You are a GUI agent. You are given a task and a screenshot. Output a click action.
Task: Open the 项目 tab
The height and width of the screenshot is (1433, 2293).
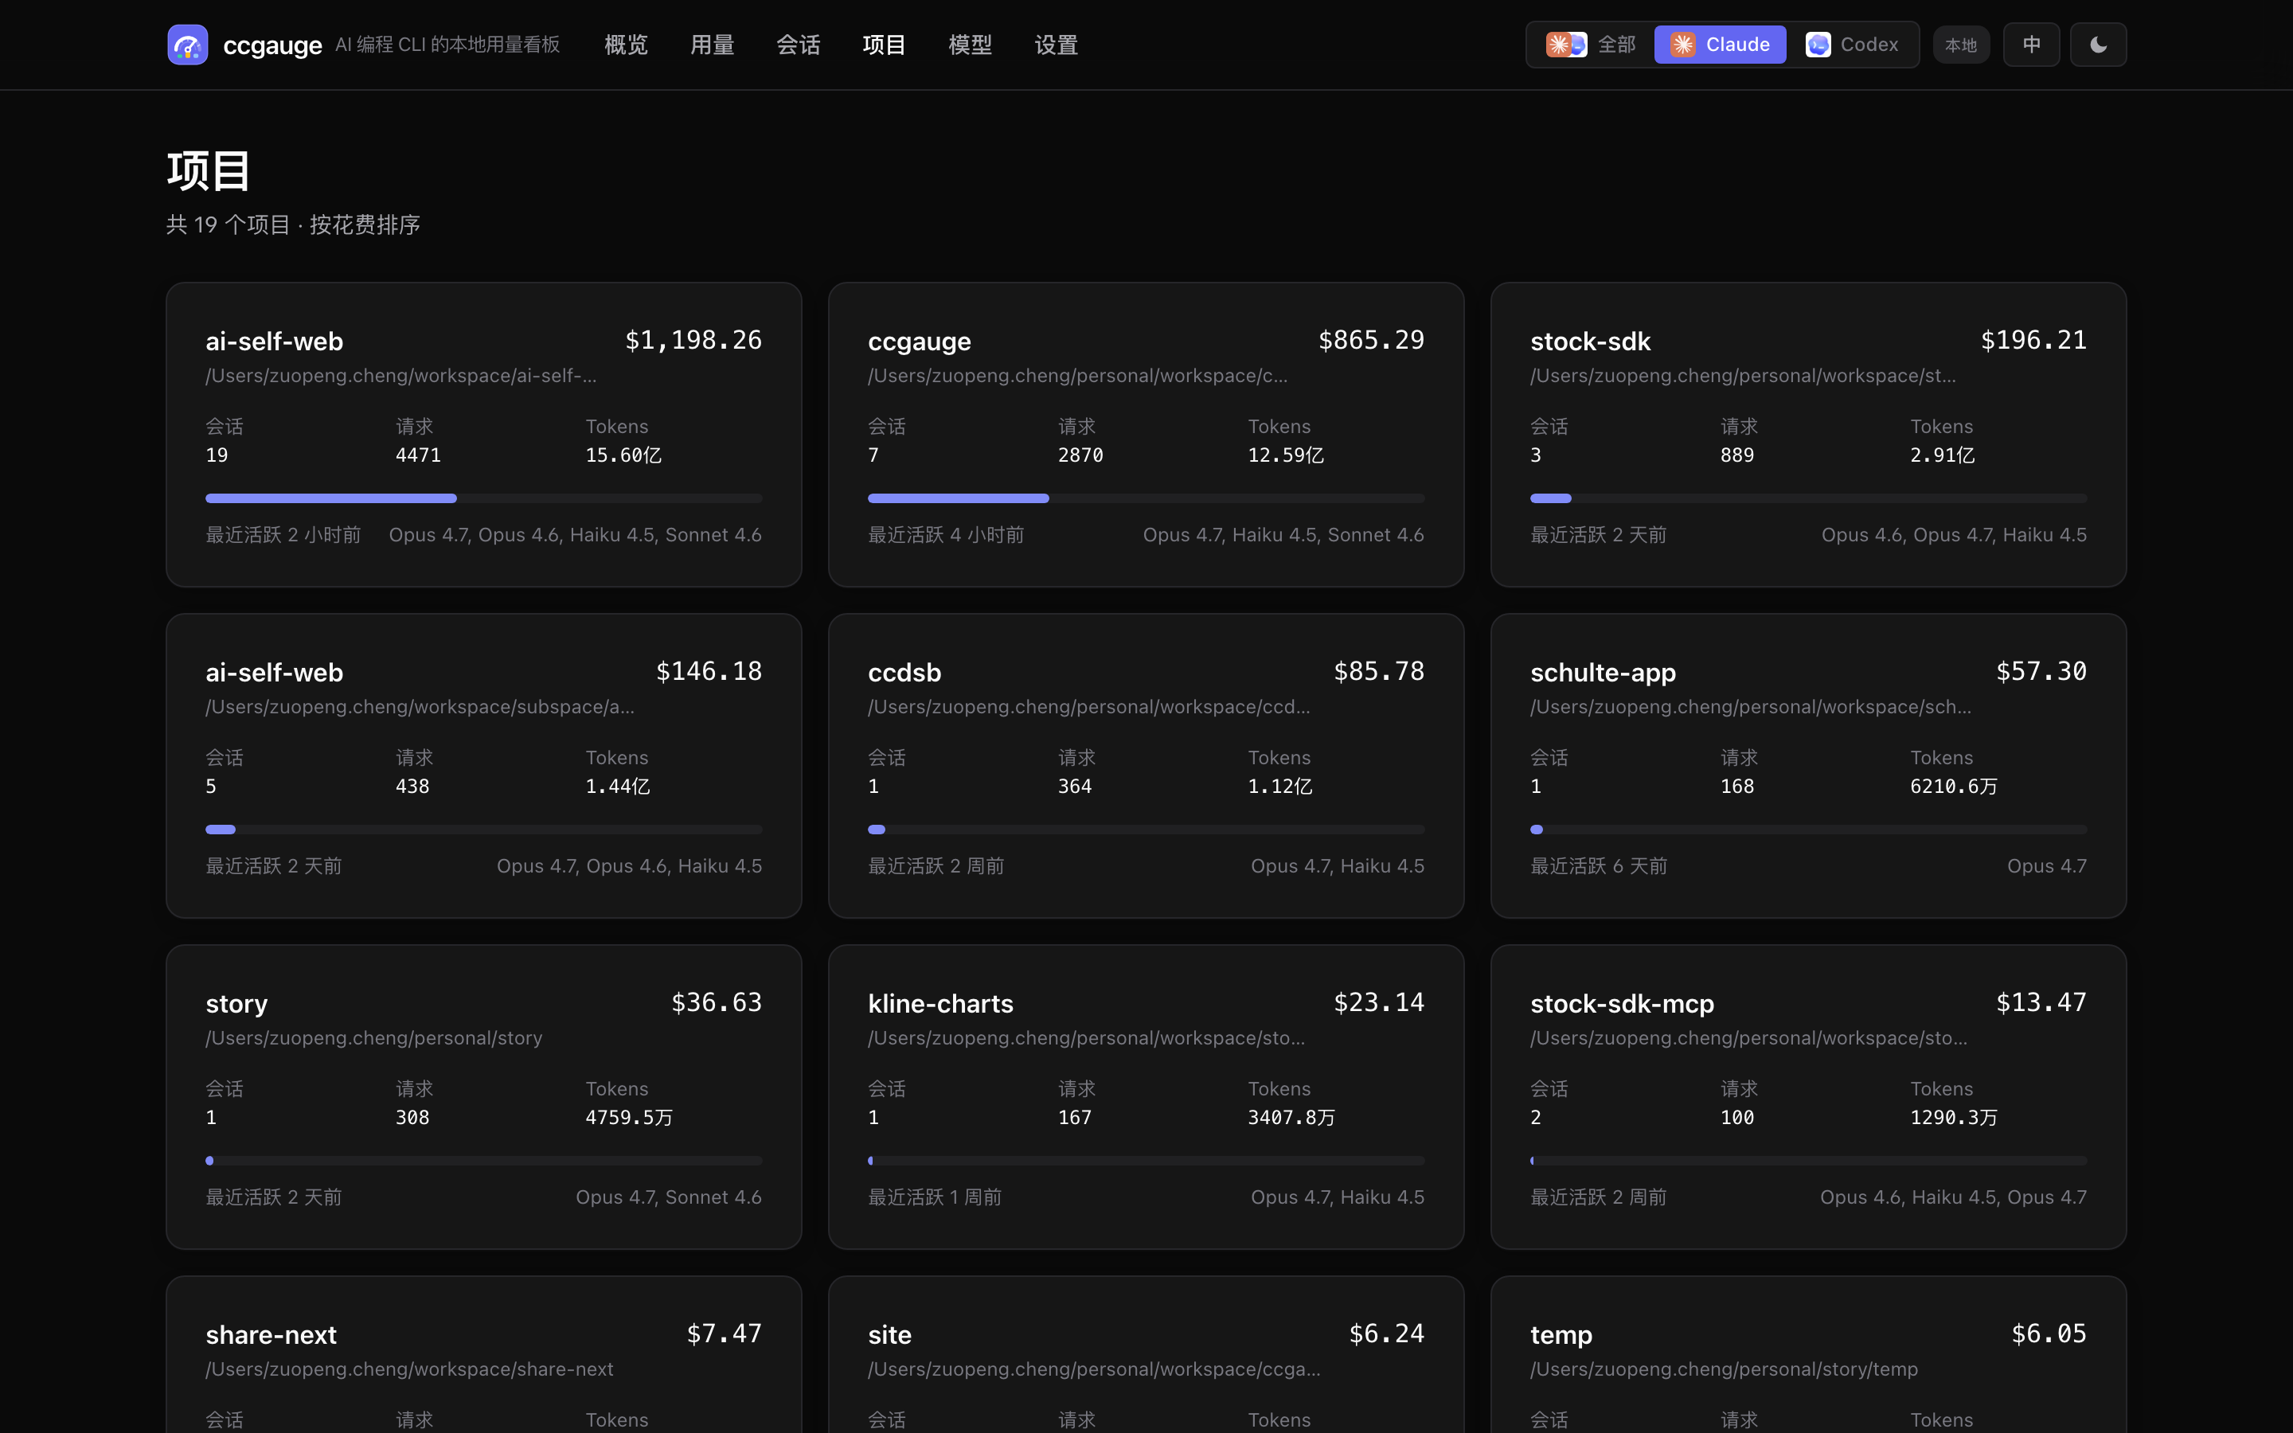884,45
